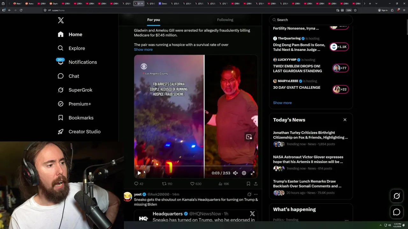Open the browser extensions icon
The width and height of the screenshot is (408, 229).
pyautogui.click(x=392, y=10)
